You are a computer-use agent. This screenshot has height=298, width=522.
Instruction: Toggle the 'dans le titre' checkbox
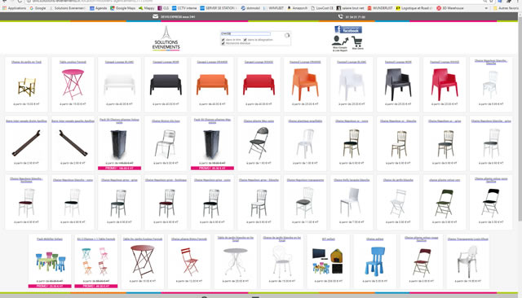(223, 40)
